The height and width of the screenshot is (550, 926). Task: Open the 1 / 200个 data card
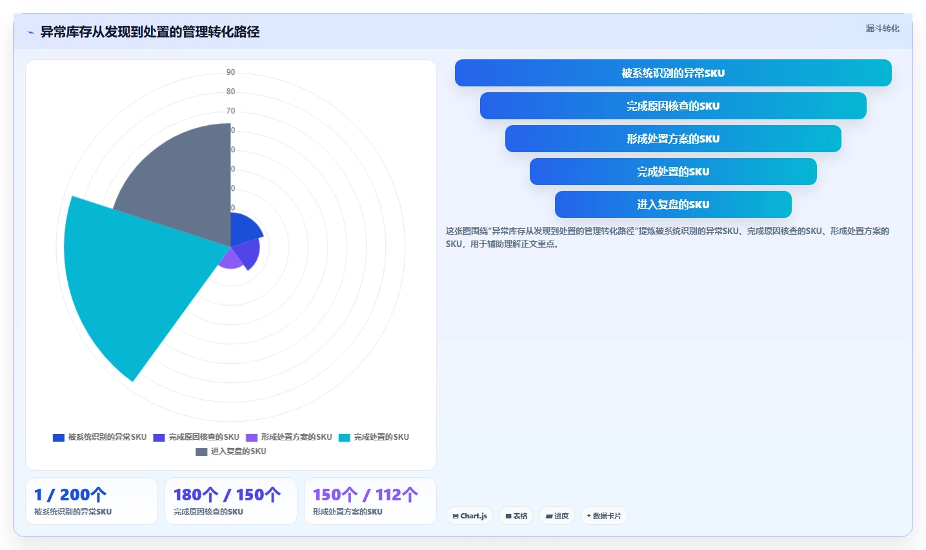pos(92,501)
